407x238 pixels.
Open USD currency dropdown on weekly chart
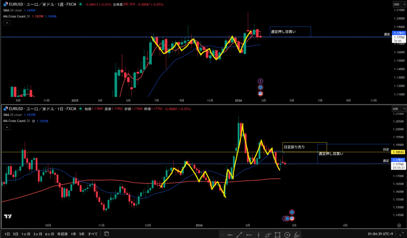[398, 4]
